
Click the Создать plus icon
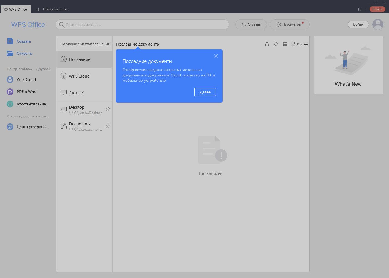10,41
